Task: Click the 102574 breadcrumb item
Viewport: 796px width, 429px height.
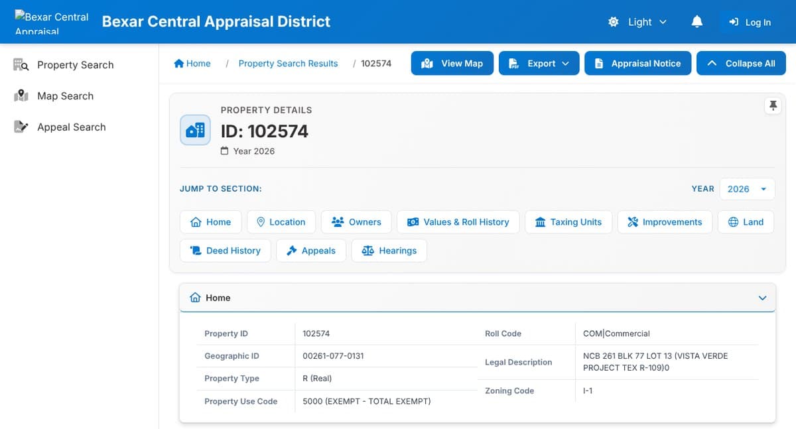Action: tap(376, 64)
